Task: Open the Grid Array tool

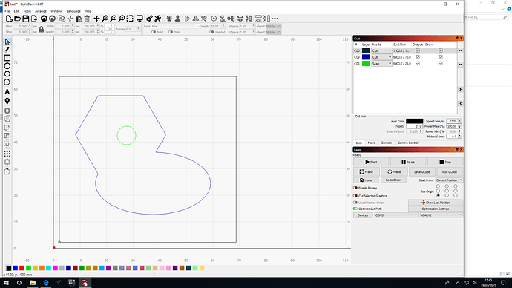Action: tap(7, 154)
